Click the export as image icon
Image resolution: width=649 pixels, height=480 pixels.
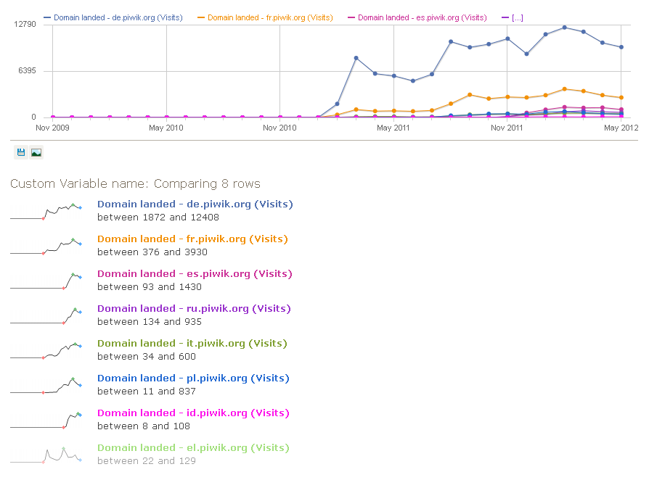tap(36, 152)
